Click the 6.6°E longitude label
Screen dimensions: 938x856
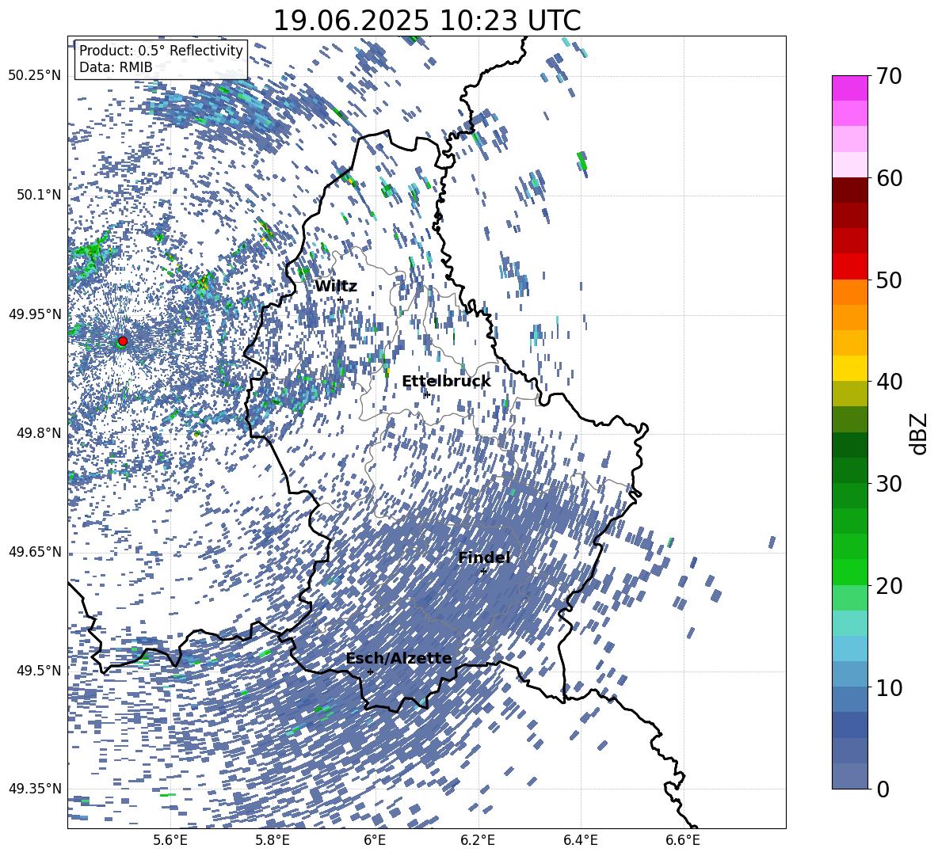tap(683, 840)
